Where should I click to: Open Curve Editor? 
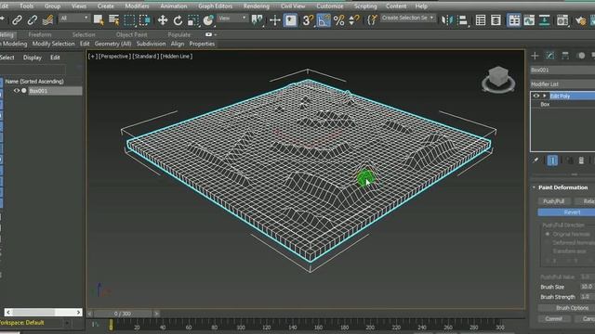click(529, 20)
